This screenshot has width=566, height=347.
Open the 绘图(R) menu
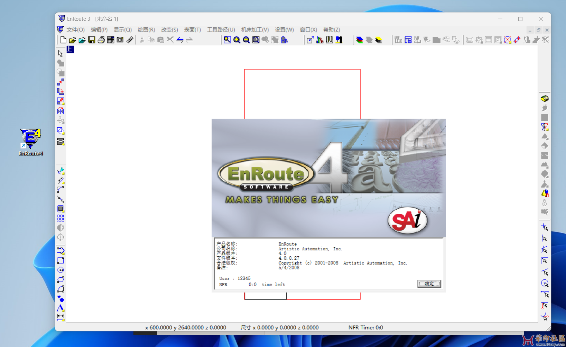pyautogui.click(x=146, y=30)
